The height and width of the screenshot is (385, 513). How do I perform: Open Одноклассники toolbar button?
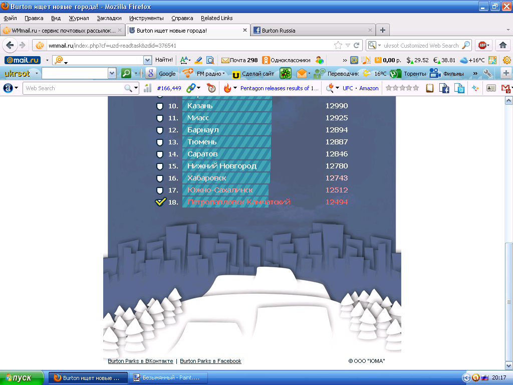[286, 60]
